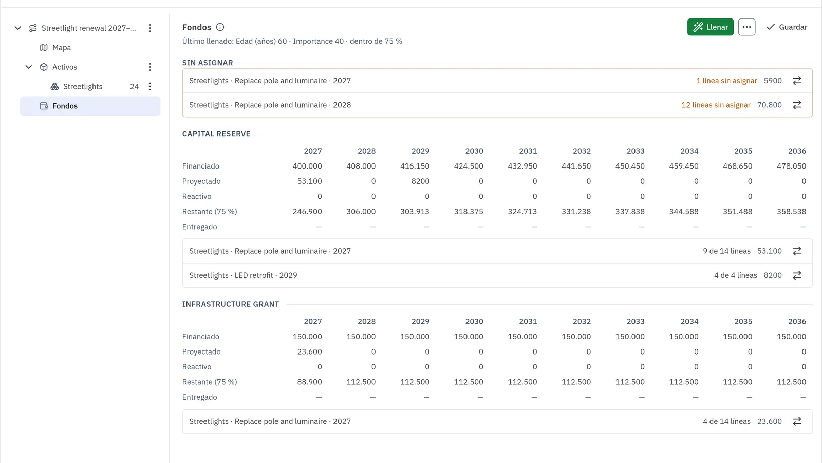Click Capital Reserve Financiado 2036 value 478.050
822x463 pixels.
click(x=791, y=166)
